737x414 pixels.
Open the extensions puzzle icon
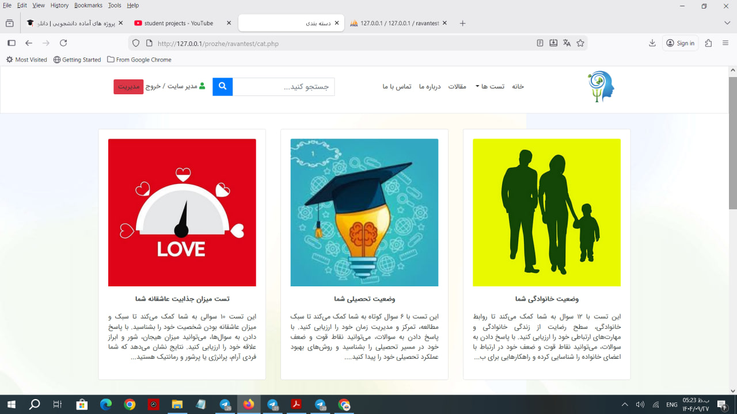pyautogui.click(x=708, y=43)
